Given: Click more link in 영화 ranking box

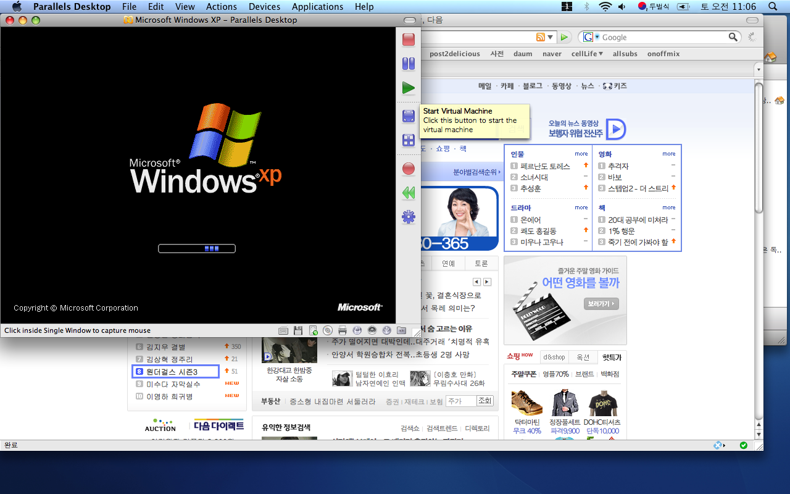Looking at the screenshot, I should tap(669, 154).
